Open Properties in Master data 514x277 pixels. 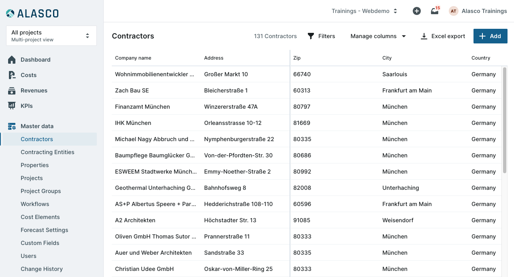(x=34, y=165)
